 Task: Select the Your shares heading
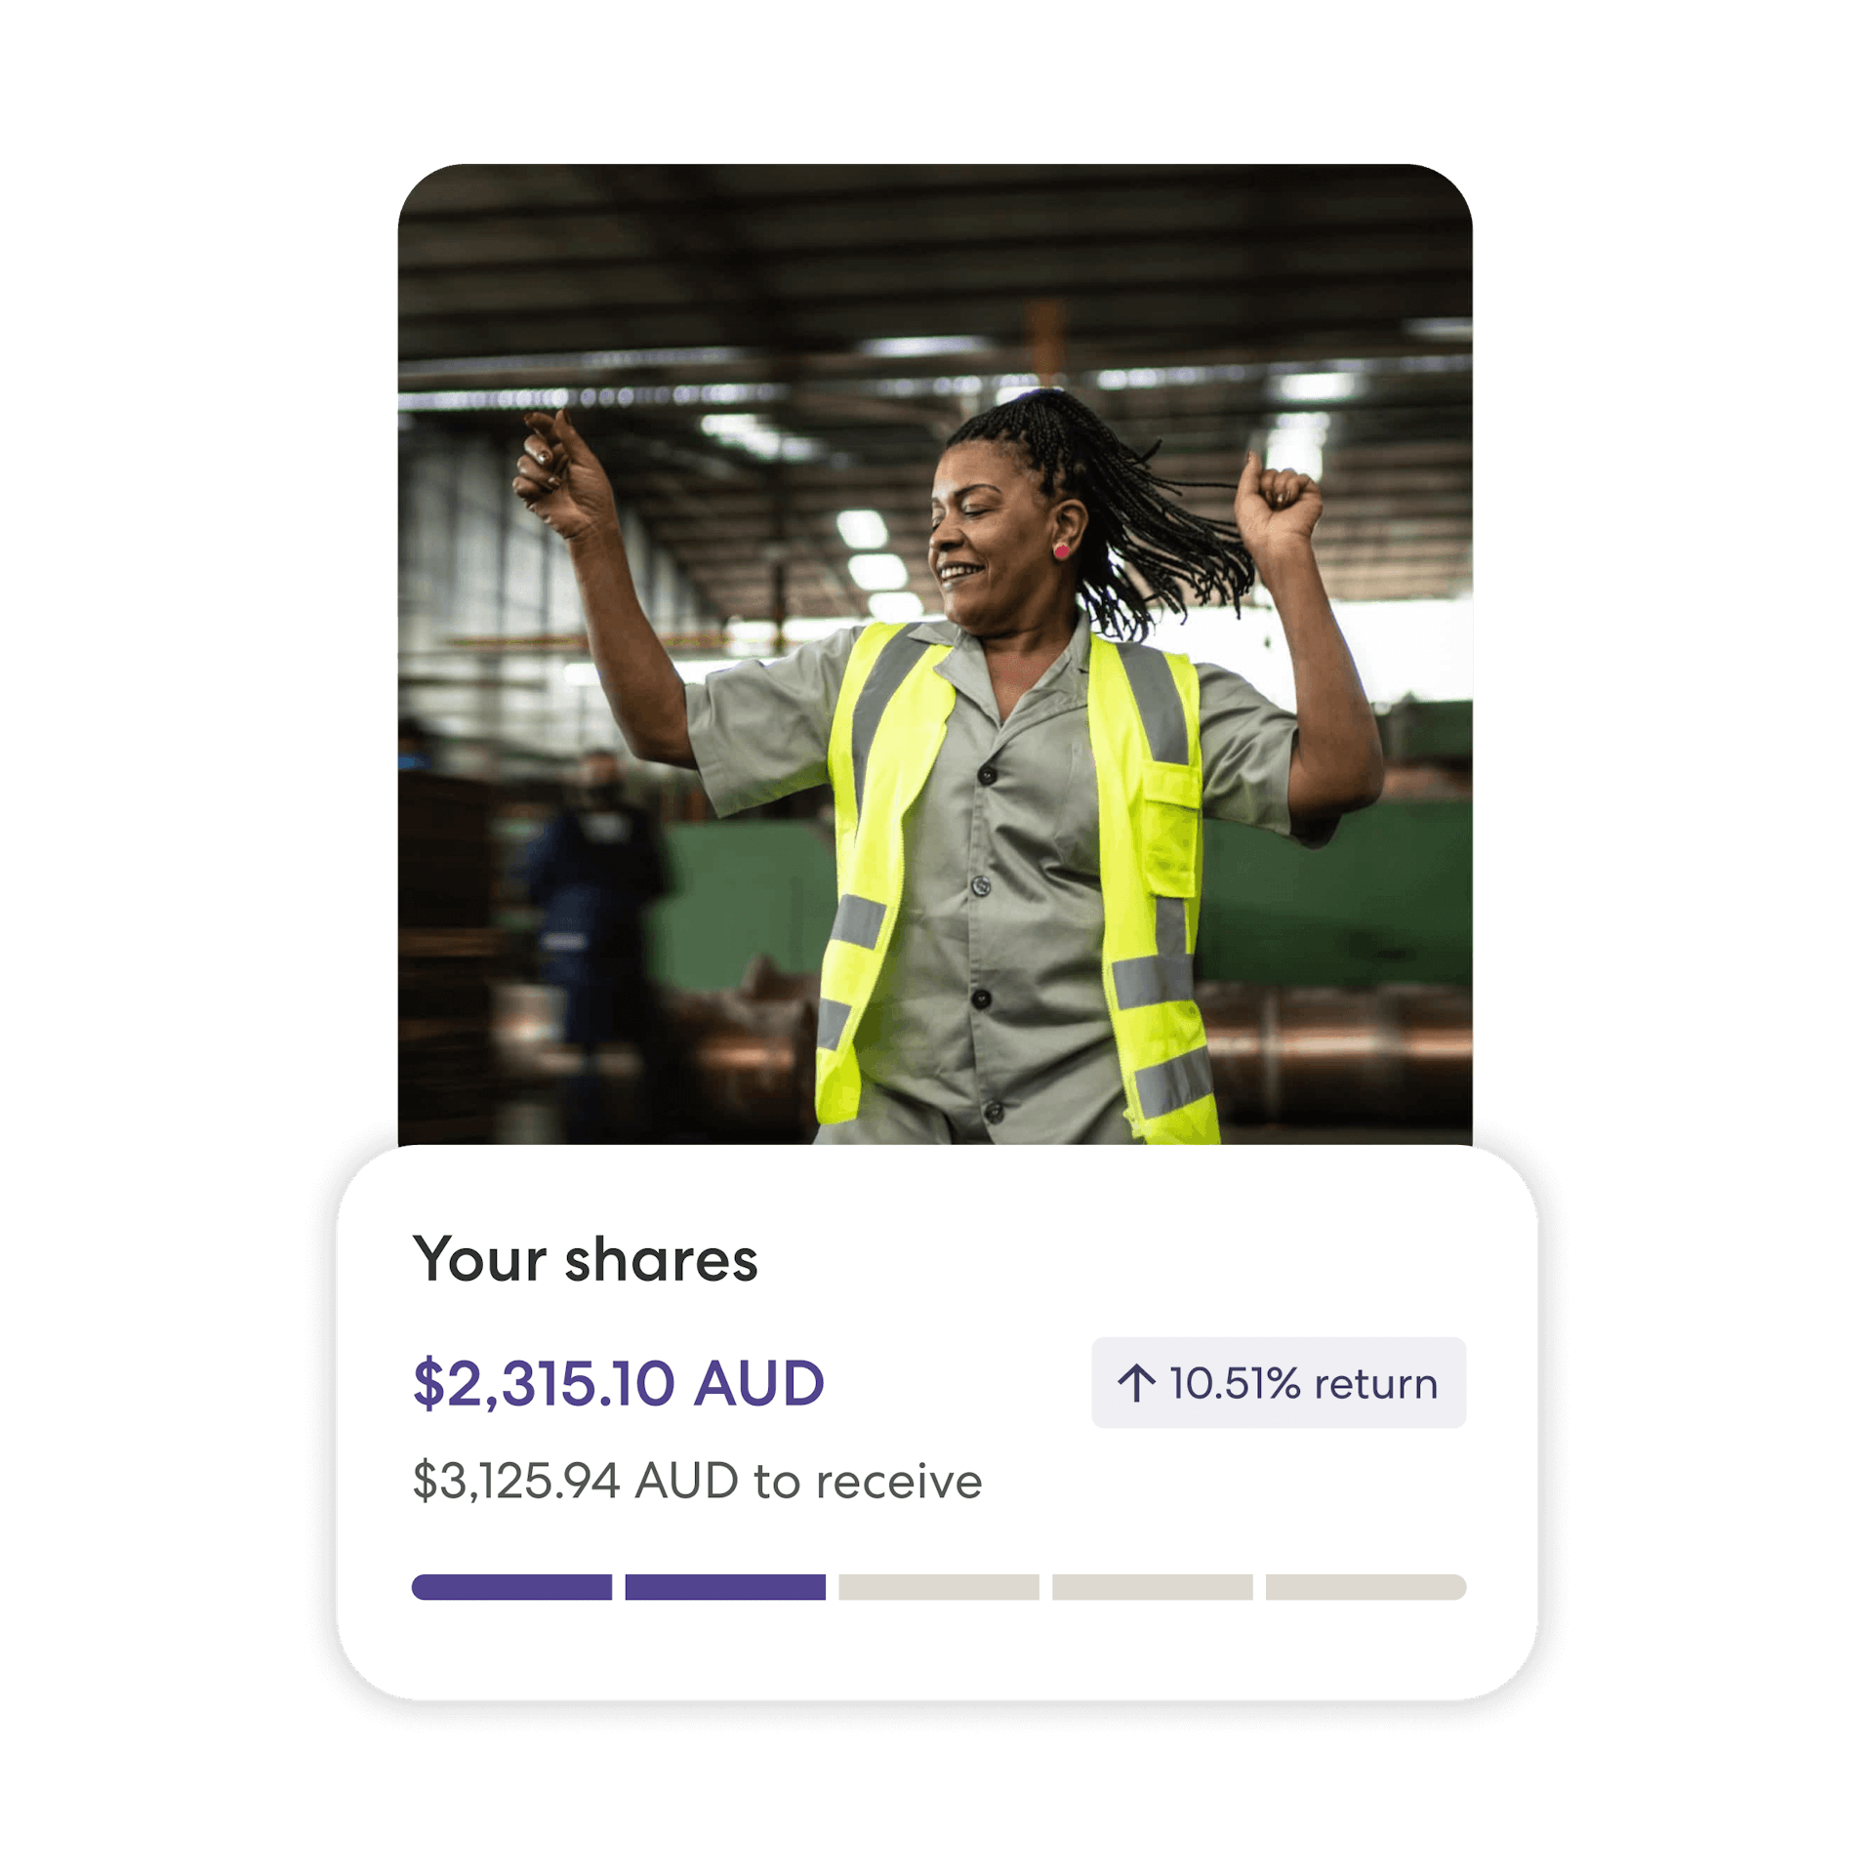(585, 1260)
